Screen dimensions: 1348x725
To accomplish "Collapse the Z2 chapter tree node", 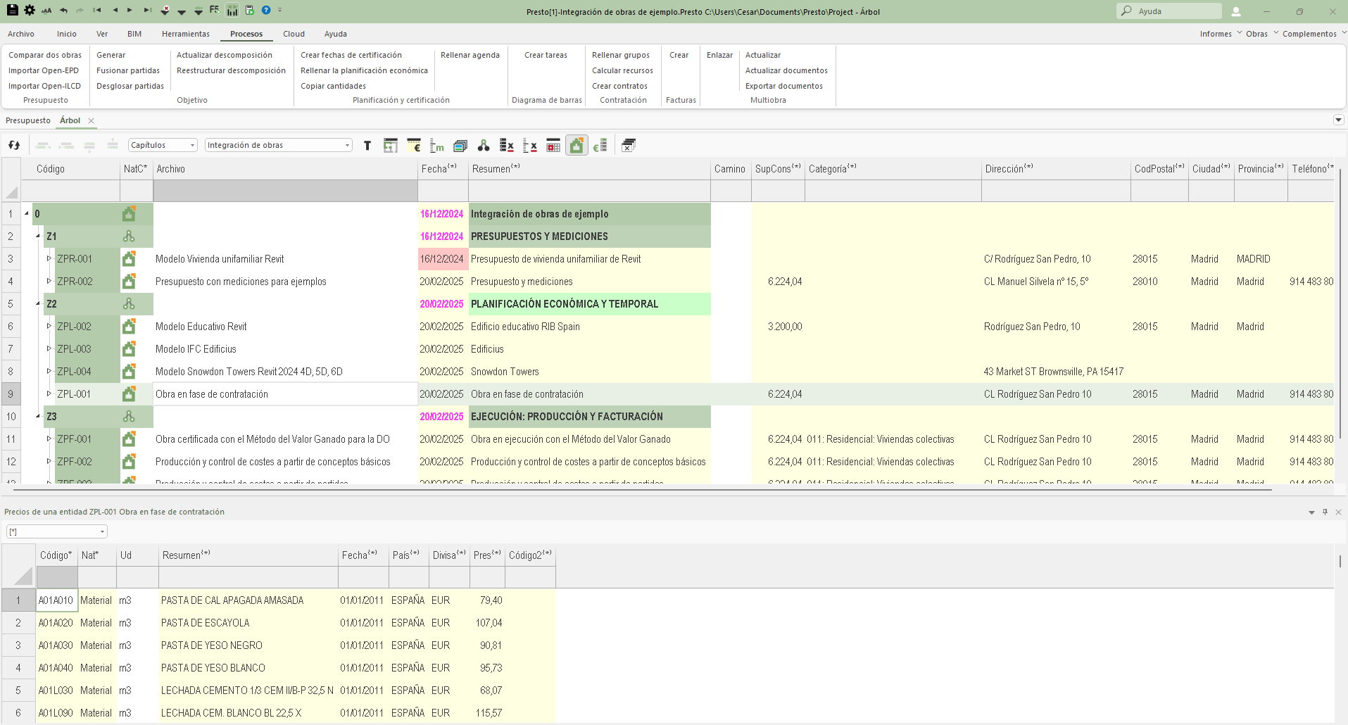I will pyautogui.click(x=38, y=304).
